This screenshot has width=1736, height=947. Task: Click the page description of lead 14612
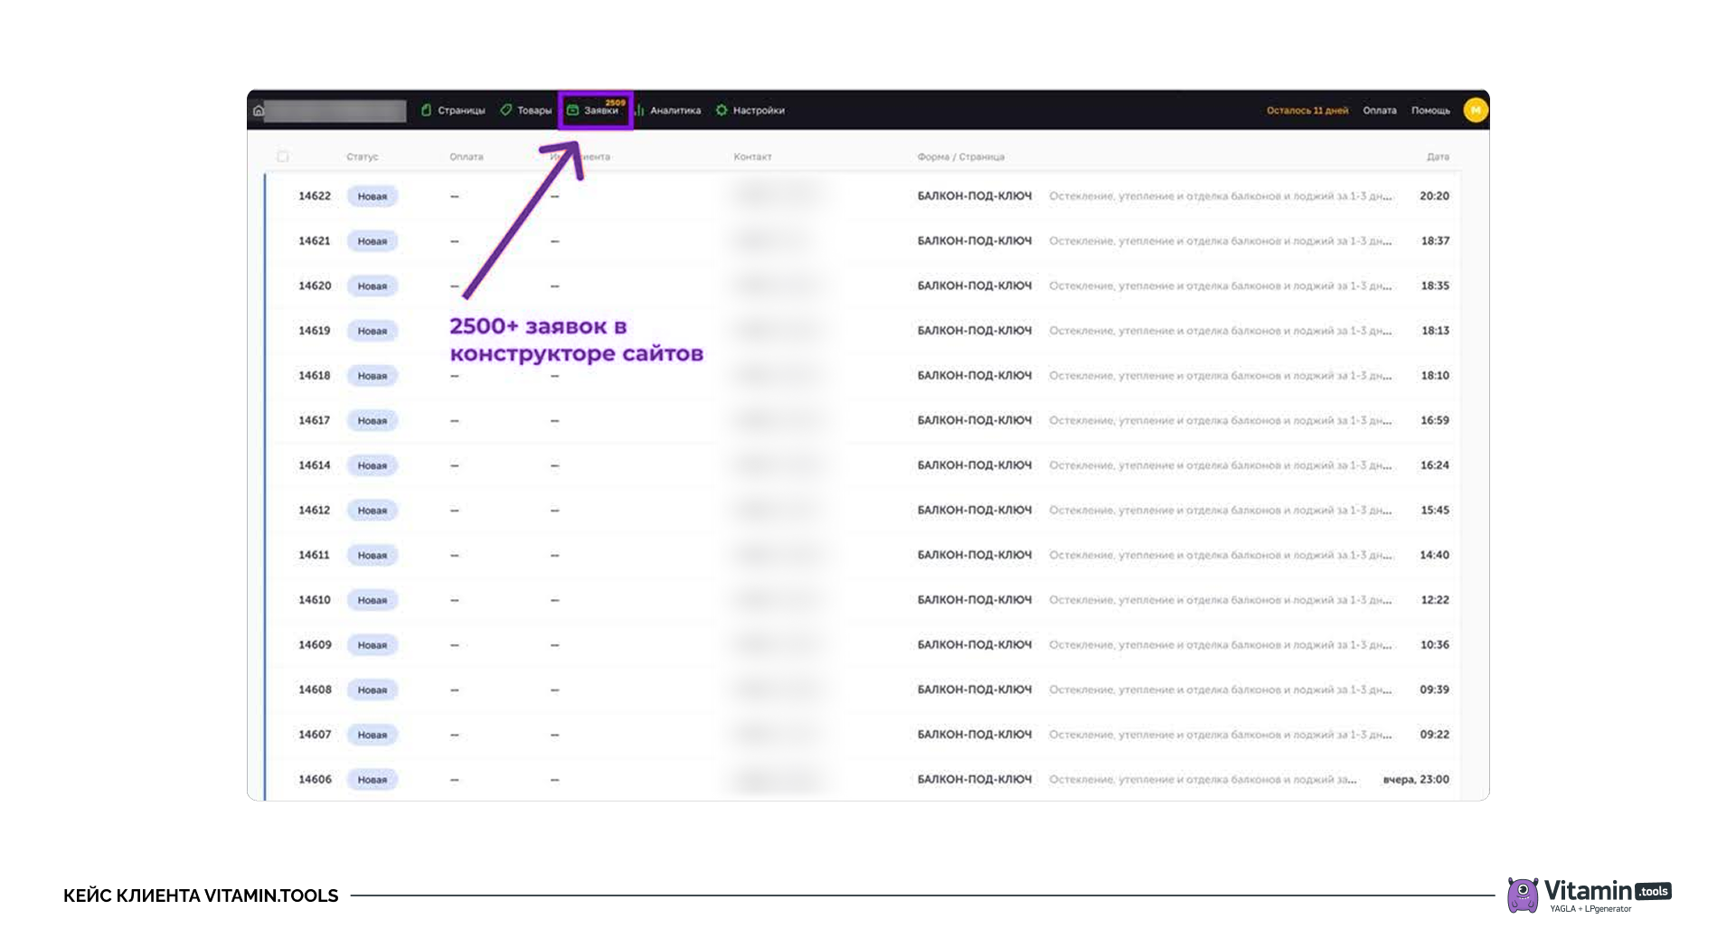point(1219,511)
